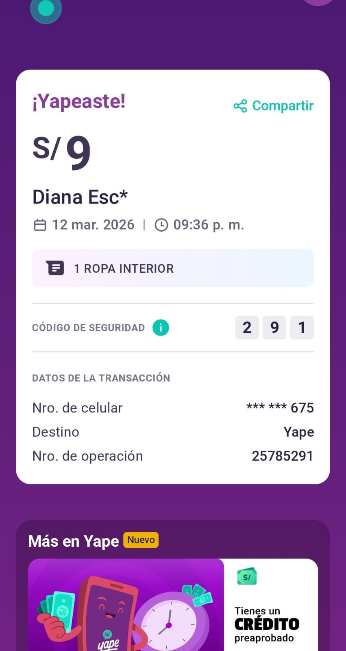
Task: Tap the recipient name Diana Esc*
Action: (80, 197)
